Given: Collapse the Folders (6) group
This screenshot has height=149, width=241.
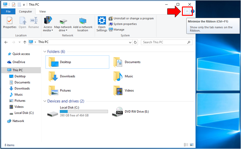Looking at the screenshot, I should [45, 52].
